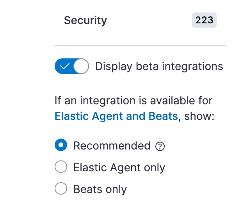Toggle the Display beta integrations switch
Viewport: 249px width, 211px height.
pos(72,67)
